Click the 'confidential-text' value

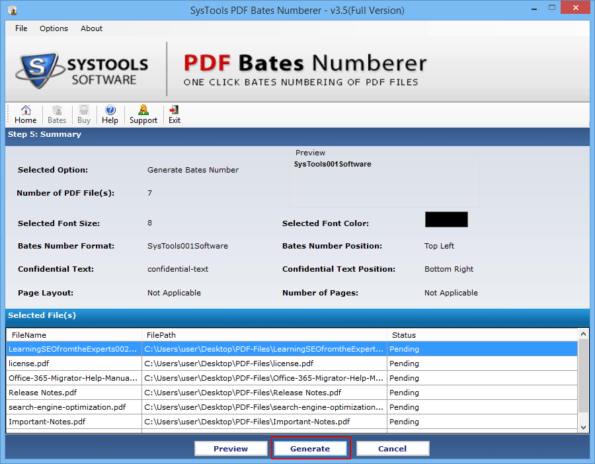click(x=178, y=269)
